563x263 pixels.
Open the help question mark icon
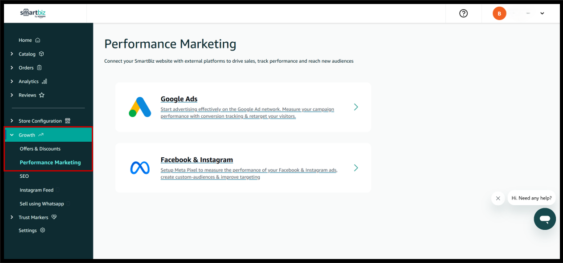463,13
